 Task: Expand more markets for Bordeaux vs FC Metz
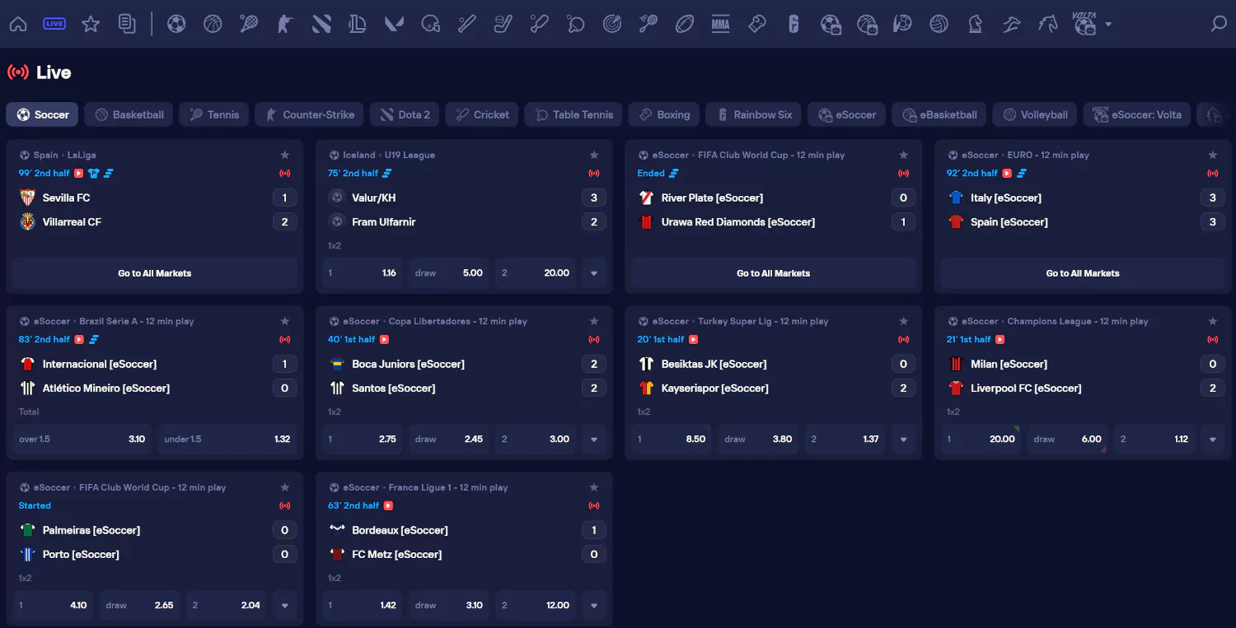[x=594, y=606]
